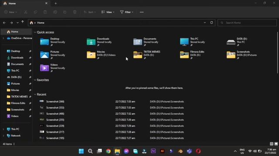Screen dimensions: 279x156
Task: Close the Home tab
Action: point(46,3)
